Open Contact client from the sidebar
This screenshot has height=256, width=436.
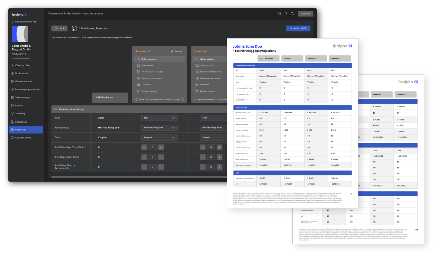pos(22,138)
